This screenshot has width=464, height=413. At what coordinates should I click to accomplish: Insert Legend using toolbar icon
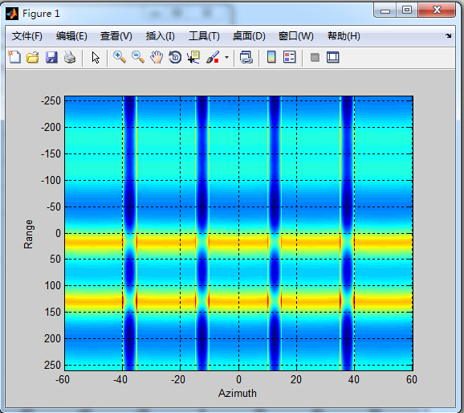click(x=290, y=57)
